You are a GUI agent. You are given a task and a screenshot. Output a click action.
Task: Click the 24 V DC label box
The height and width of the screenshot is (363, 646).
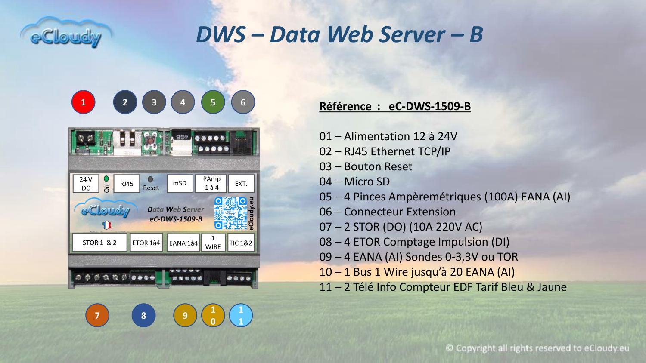86,184
